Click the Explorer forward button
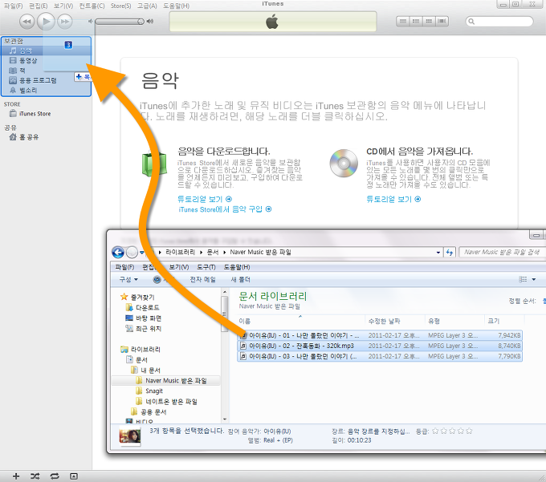 (x=132, y=253)
